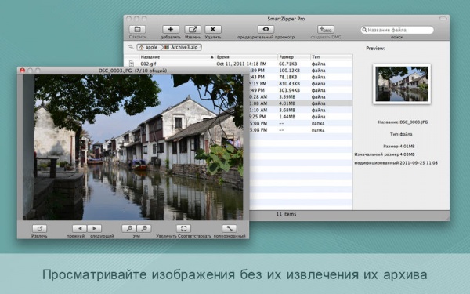Click the 3.59MB size cell
470x294 pixels.
point(287,97)
